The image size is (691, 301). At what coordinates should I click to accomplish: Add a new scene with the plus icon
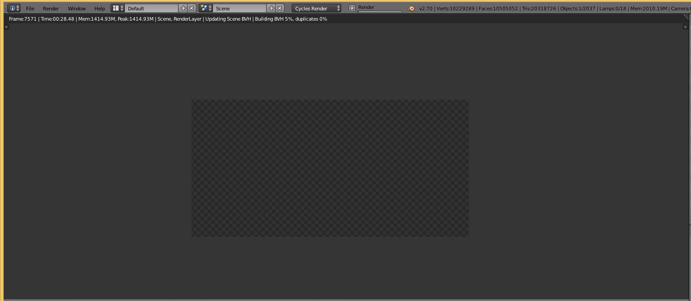(272, 8)
